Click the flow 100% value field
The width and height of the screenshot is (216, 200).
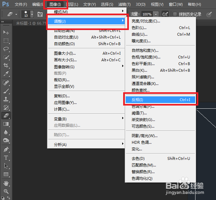coord(147,14)
